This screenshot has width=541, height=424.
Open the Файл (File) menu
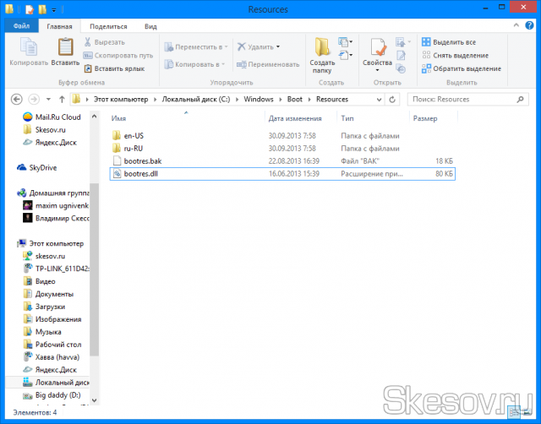point(22,26)
